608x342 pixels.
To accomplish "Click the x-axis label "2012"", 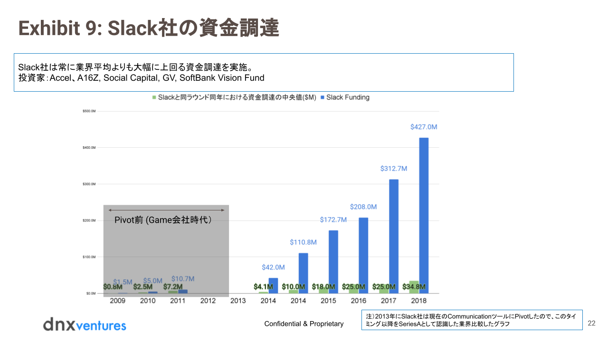I will pos(208,301).
